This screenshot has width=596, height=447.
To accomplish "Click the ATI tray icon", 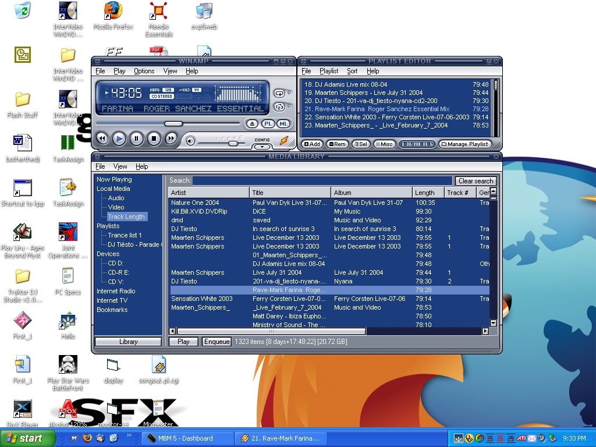I will [x=521, y=438].
